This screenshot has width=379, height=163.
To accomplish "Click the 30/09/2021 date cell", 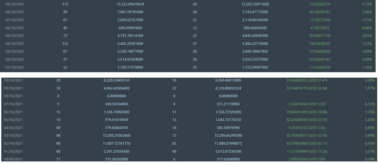I will pyautogui.click(x=13, y=159).
